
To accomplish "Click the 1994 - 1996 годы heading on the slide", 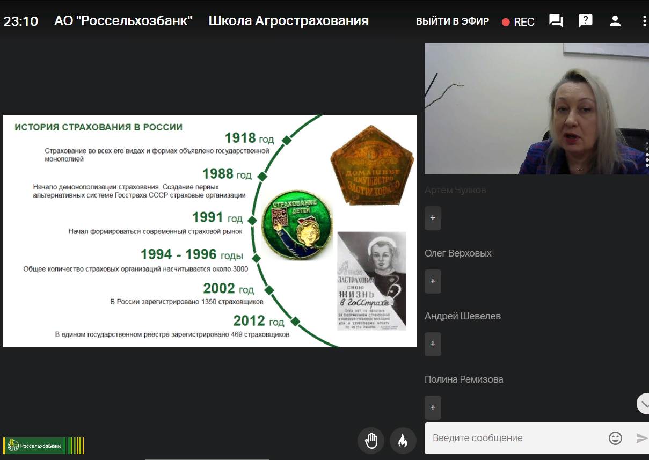I will point(192,254).
